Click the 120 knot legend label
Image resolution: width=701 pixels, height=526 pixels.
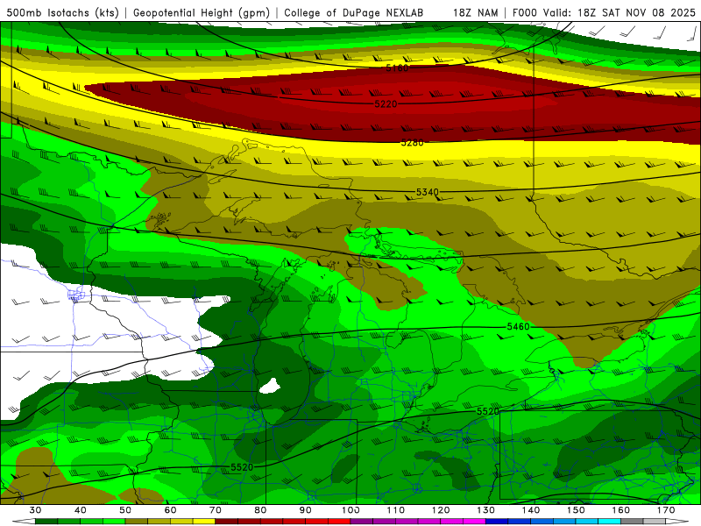[441, 510]
